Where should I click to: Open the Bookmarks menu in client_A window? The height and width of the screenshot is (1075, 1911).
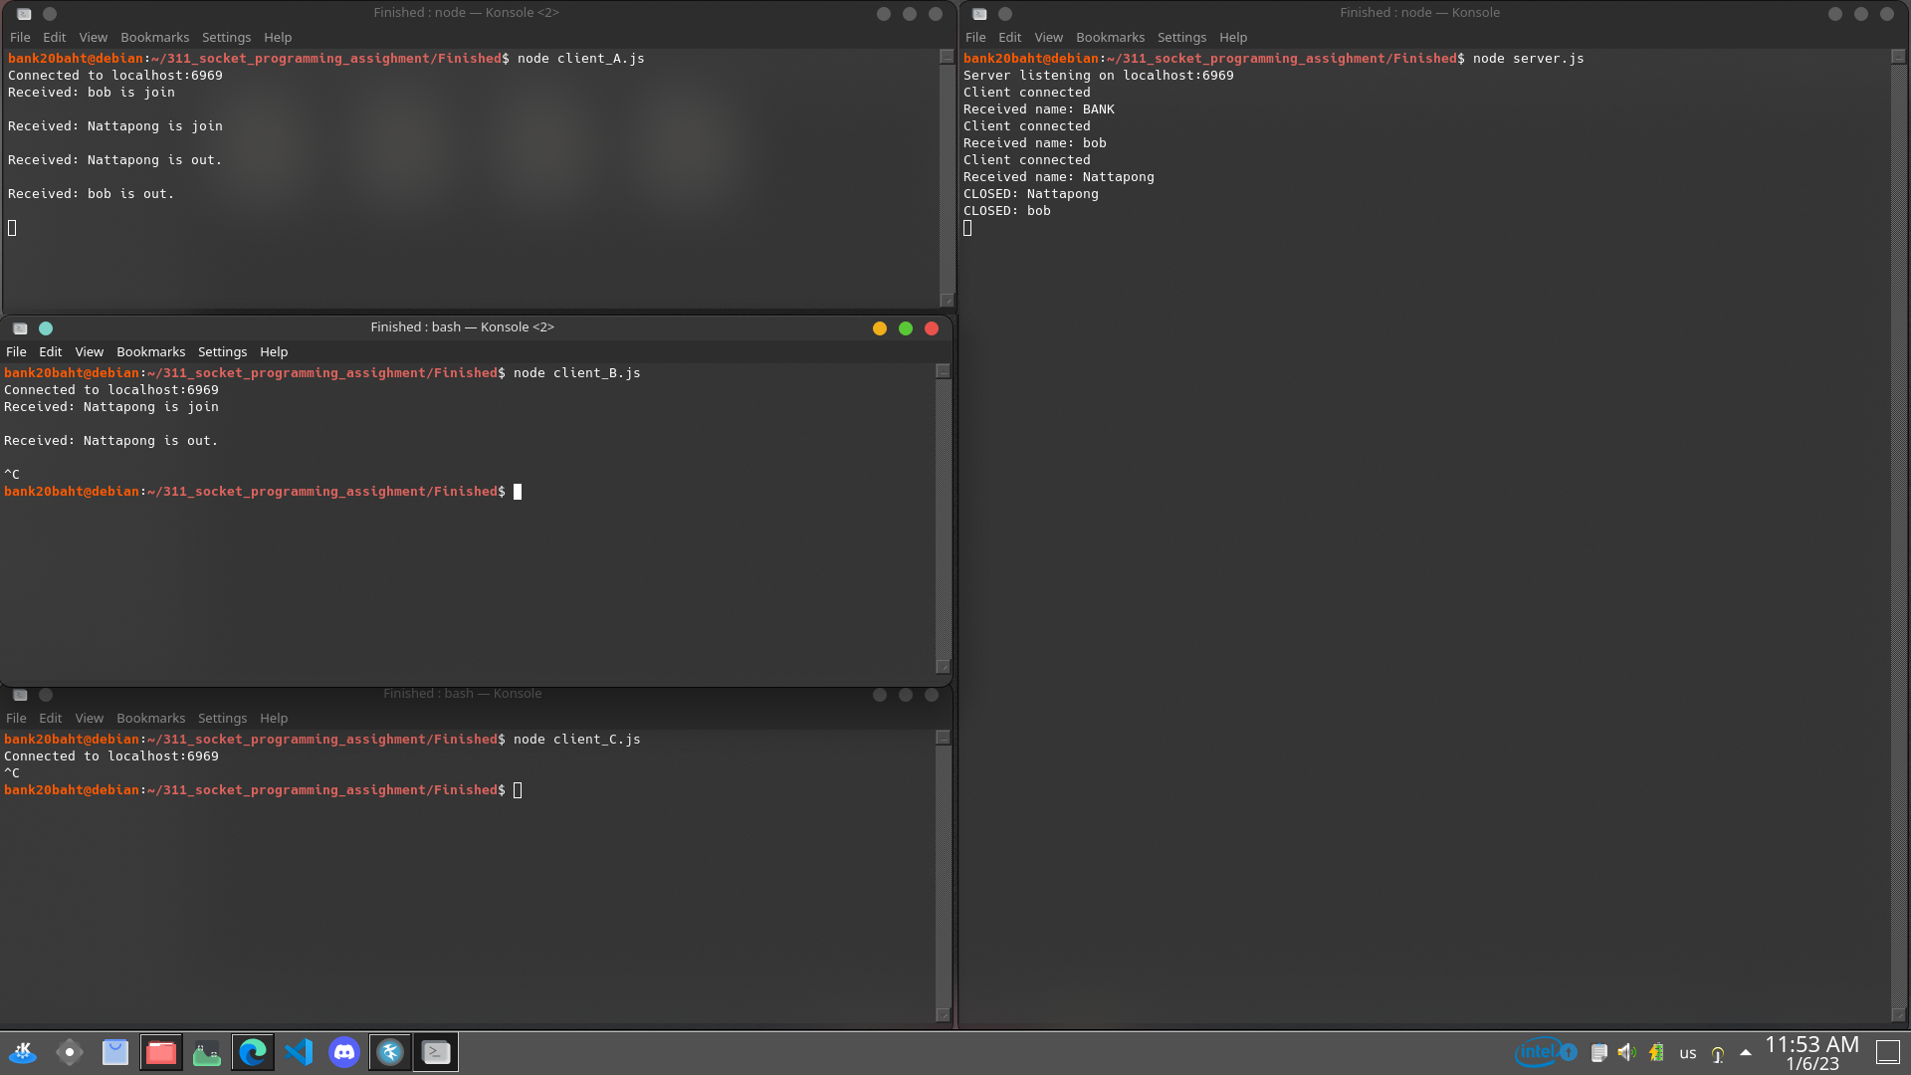(155, 37)
